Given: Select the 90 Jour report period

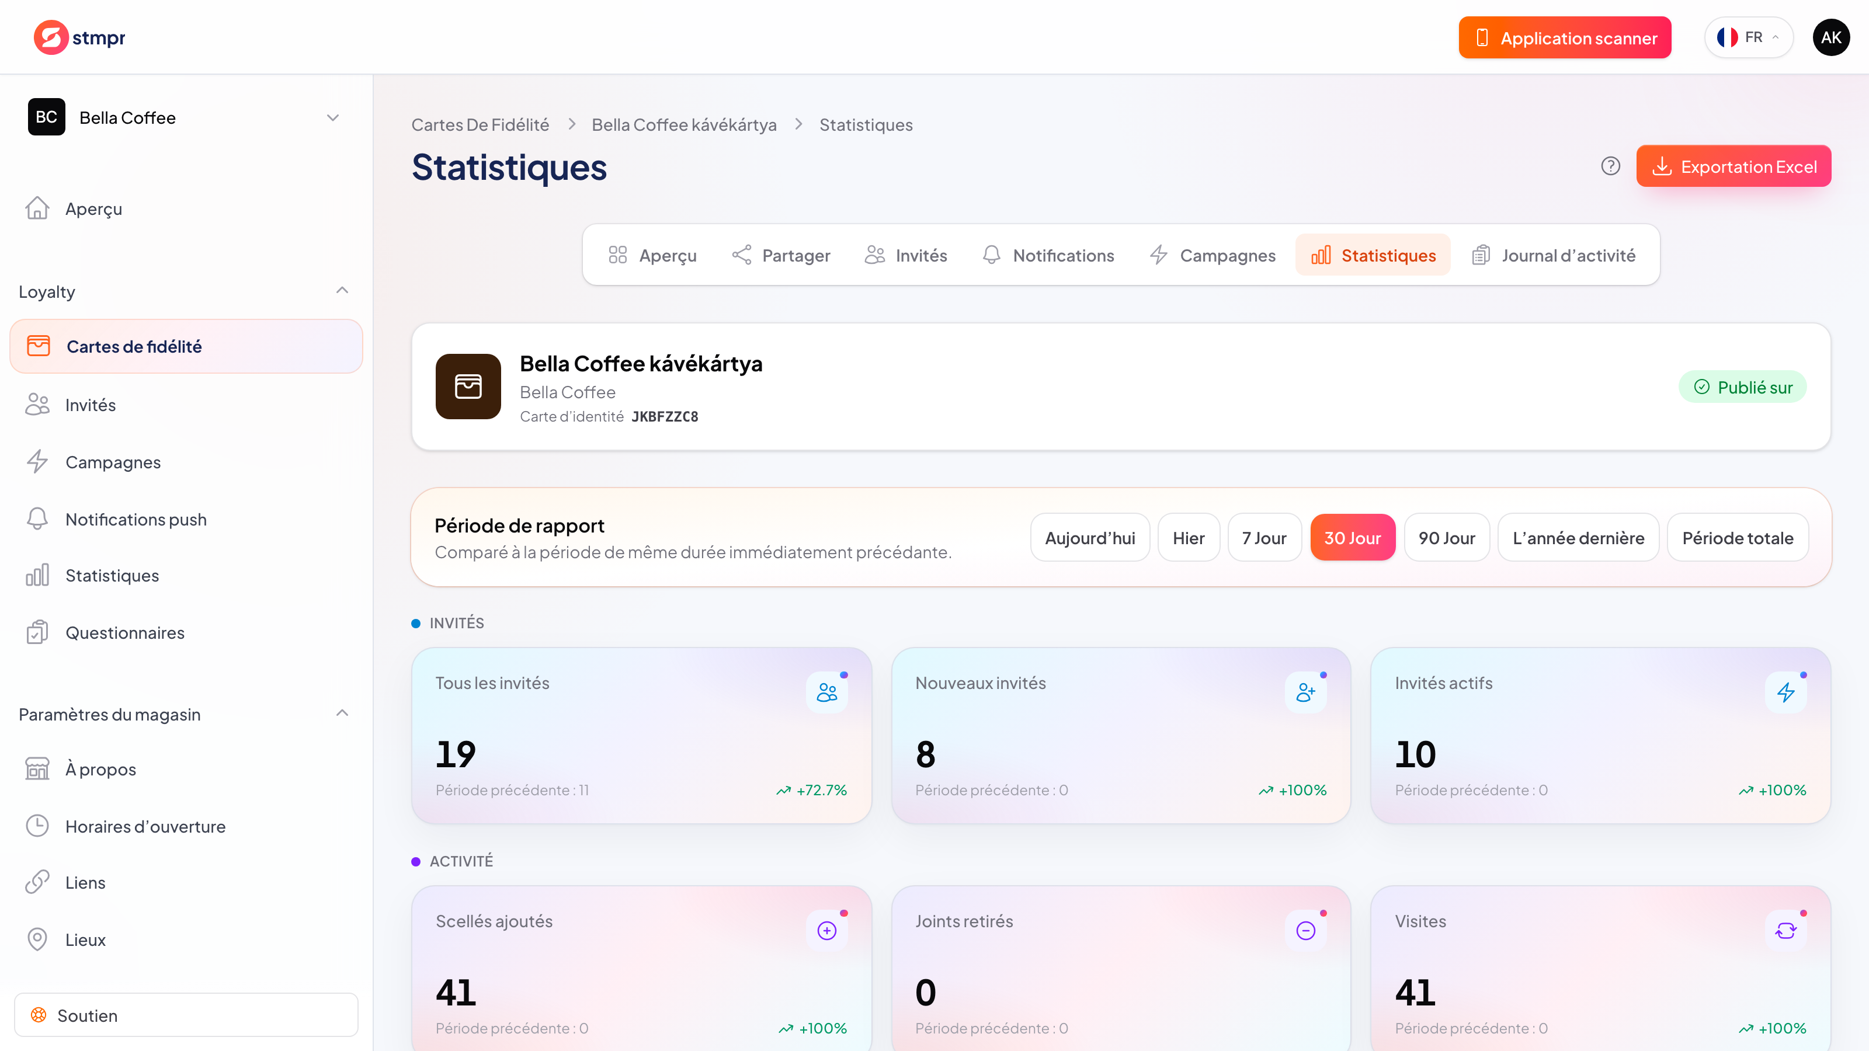Looking at the screenshot, I should coord(1447,537).
